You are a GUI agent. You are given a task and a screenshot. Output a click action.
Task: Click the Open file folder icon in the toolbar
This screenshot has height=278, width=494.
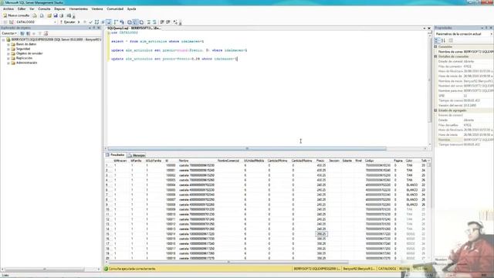point(49,15)
